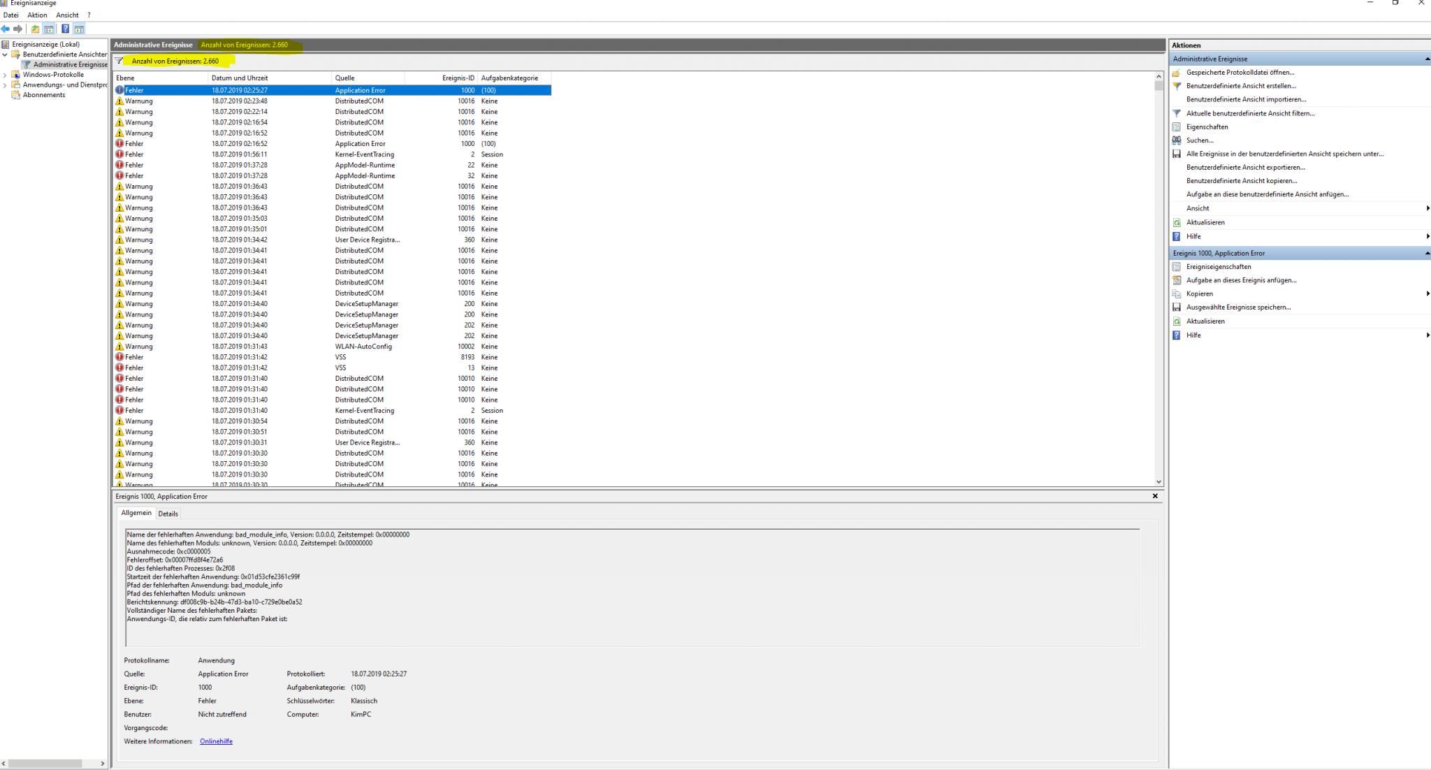Click the Ereigniseigenschaften icon in actions pane
This screenshot has width=1431, height=770.
tap(1177, 267)
